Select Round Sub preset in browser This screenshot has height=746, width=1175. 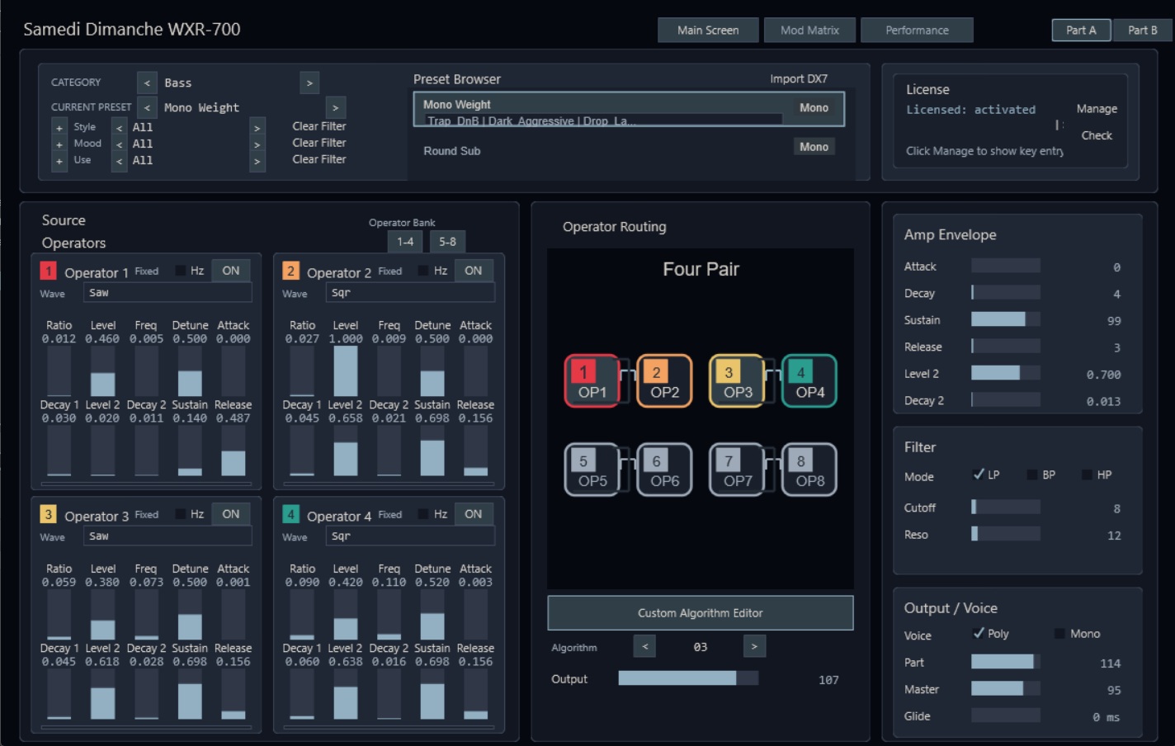(x=629, y=150)
